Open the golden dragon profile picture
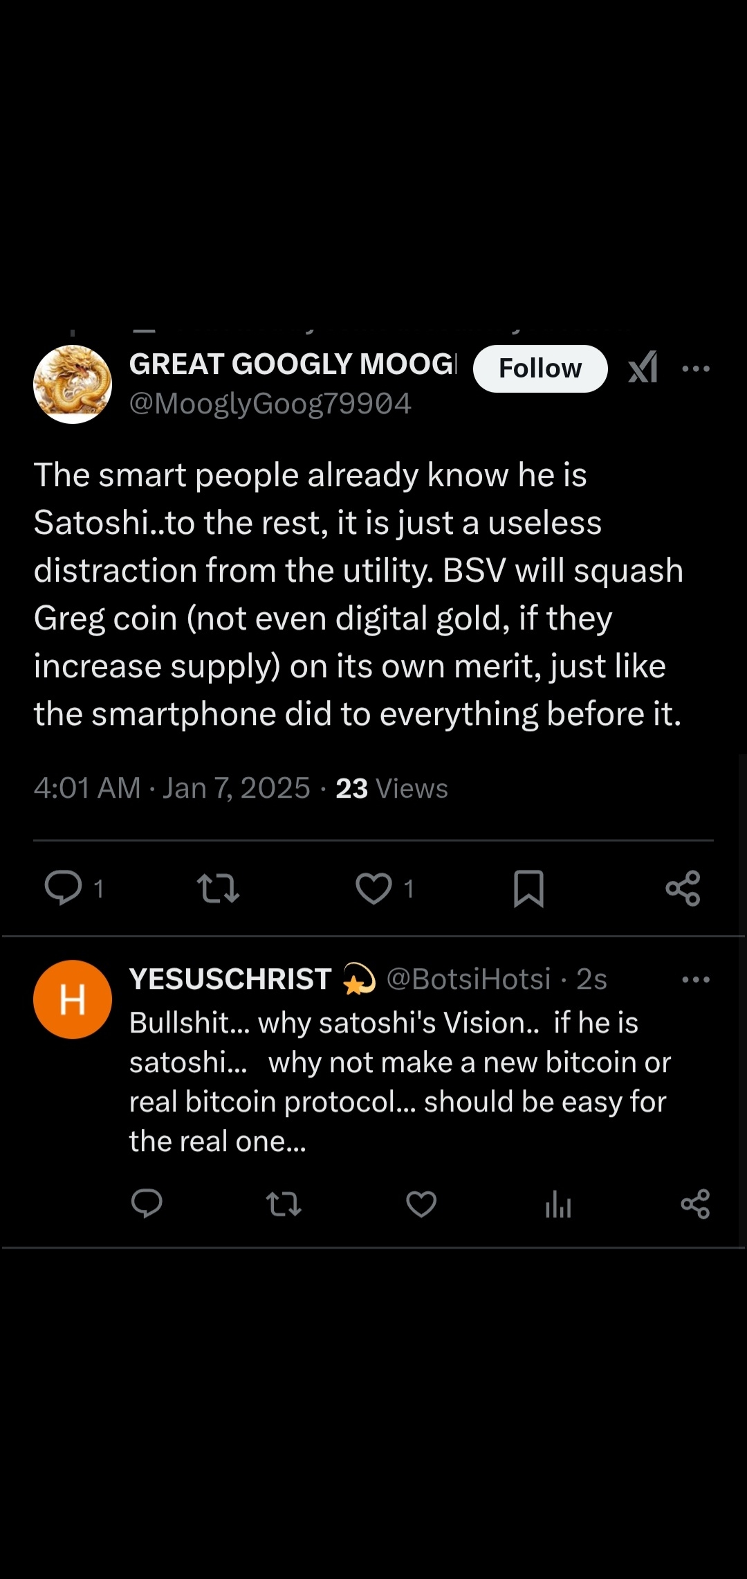Viewport: 747px width, 1579px height. [x=73, y=384]
